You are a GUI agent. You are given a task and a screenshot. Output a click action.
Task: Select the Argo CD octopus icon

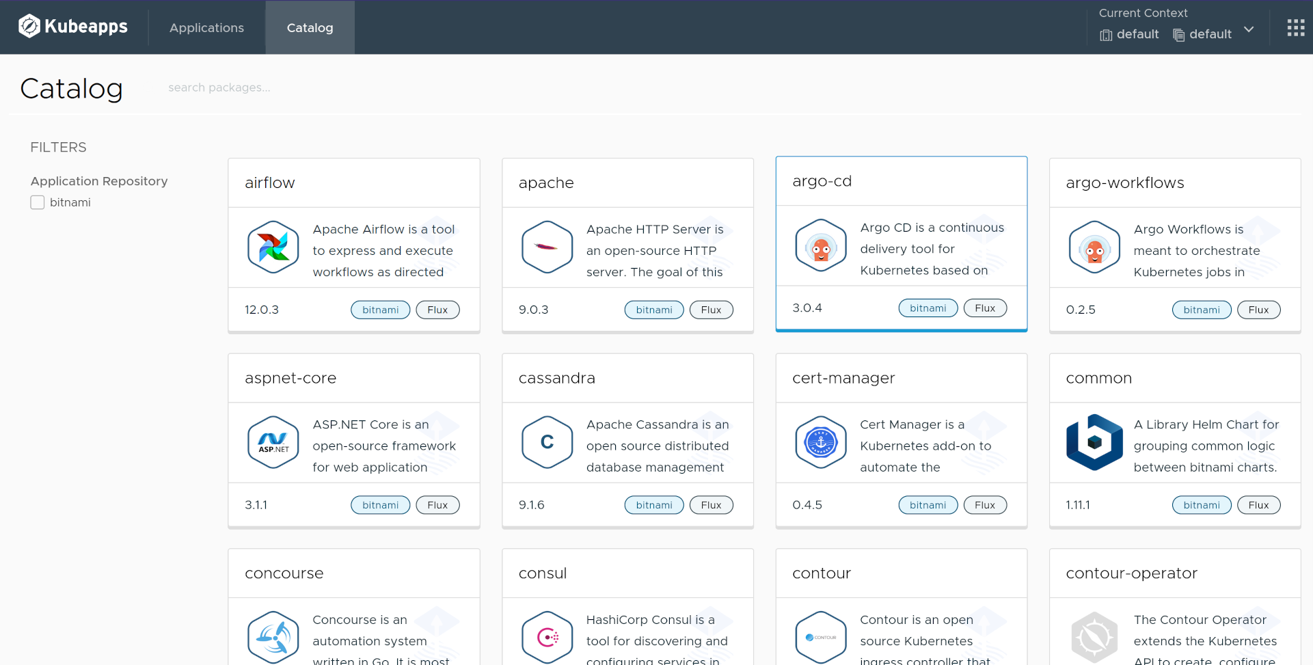[820, 245]
